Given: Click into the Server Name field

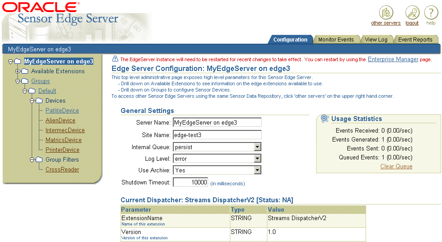Looking at the screenshot, I should 217,122.
